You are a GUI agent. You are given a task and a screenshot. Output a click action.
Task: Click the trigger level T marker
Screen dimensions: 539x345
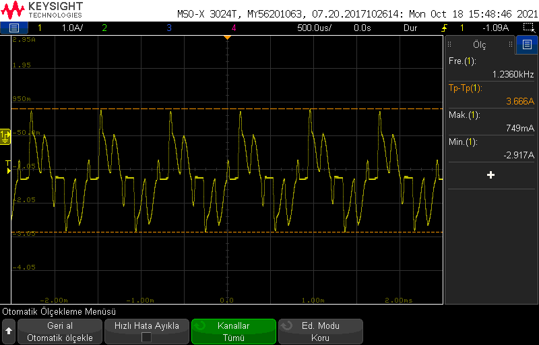pos(9,166)
